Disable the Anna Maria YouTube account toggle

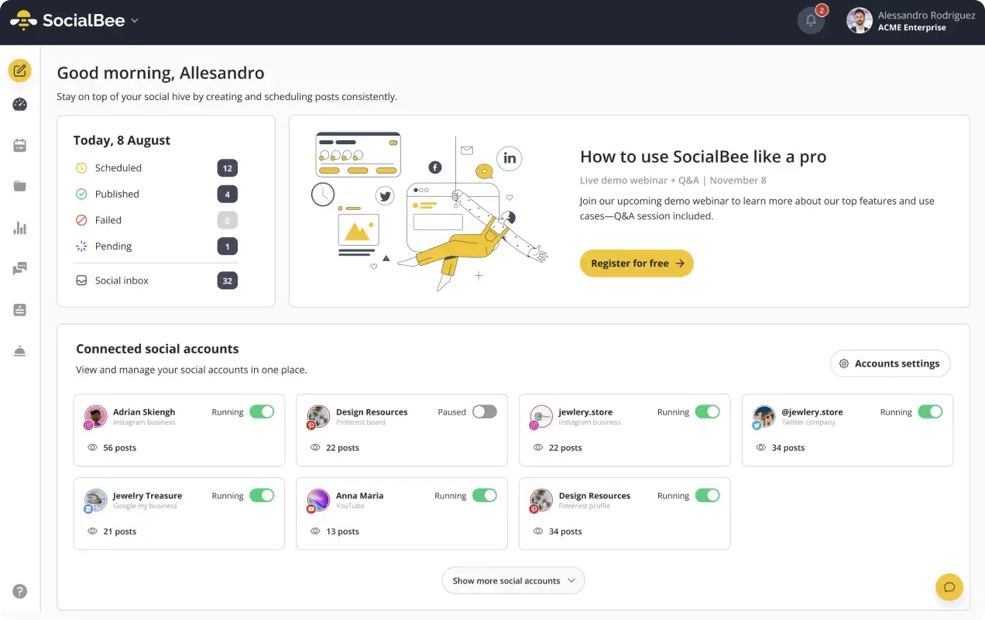click(x=485, y=495)
